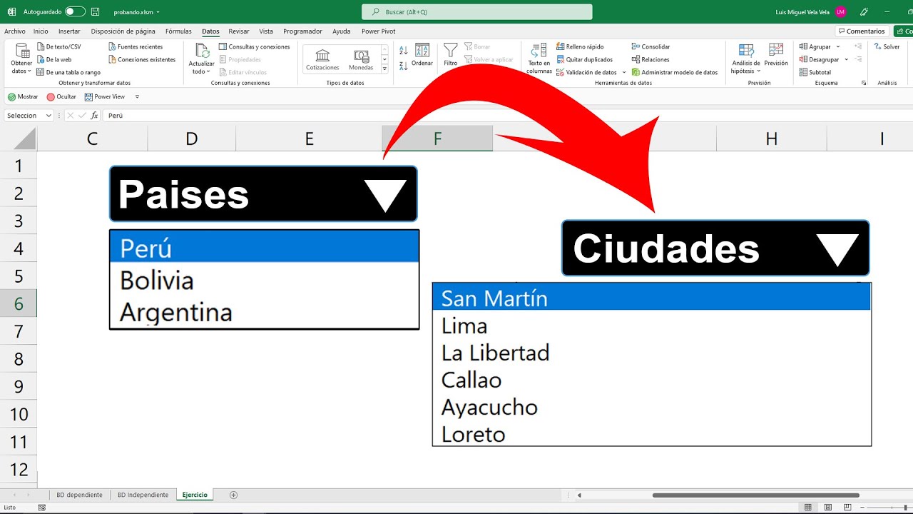Open Consultas y conexiones pane
This screenshot has height=514, width=913.
255,46
